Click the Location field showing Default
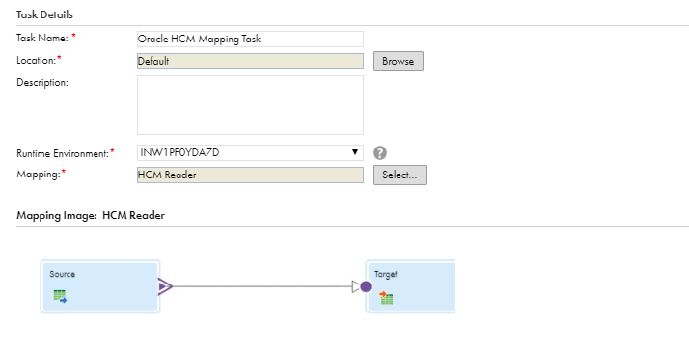This screenshot has height=351, width=689. [x=250, y=61]
